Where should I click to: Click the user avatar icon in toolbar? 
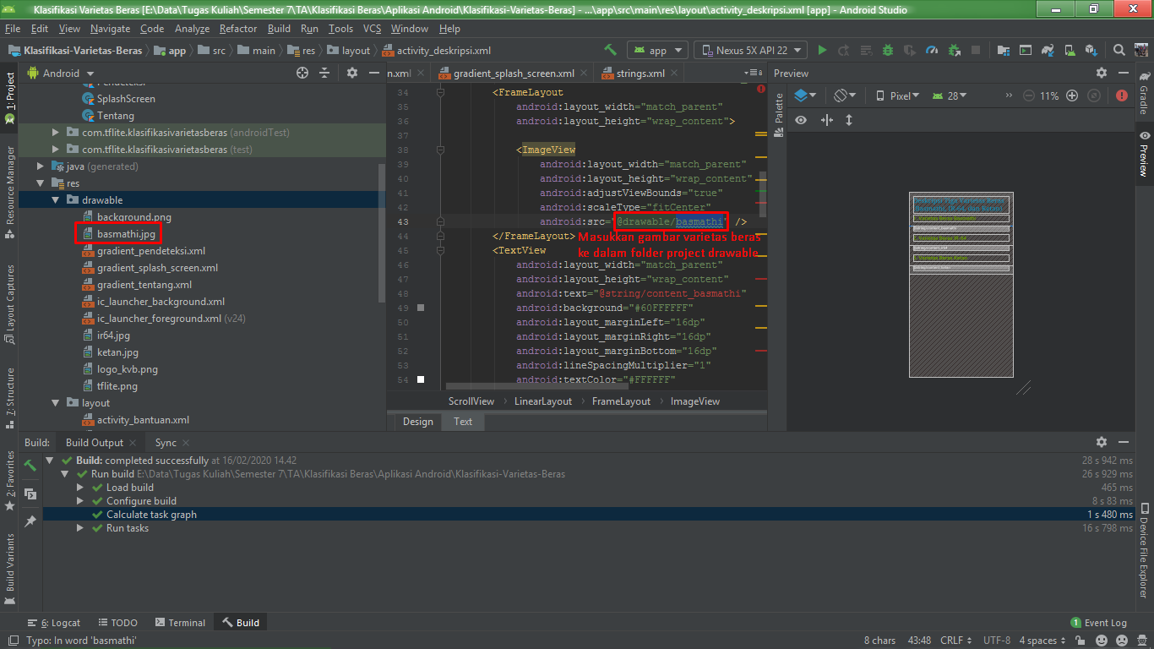[1142, 50]
